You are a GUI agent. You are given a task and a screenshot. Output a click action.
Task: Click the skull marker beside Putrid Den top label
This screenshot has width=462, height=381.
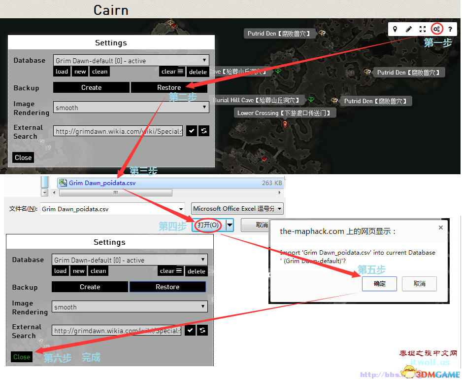coord(322,34)
